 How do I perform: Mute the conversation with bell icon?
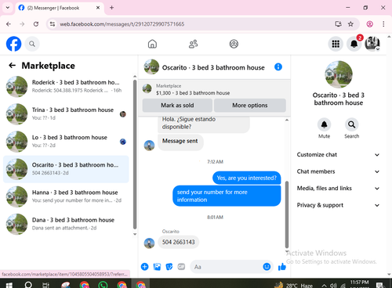tap(324, 124)
